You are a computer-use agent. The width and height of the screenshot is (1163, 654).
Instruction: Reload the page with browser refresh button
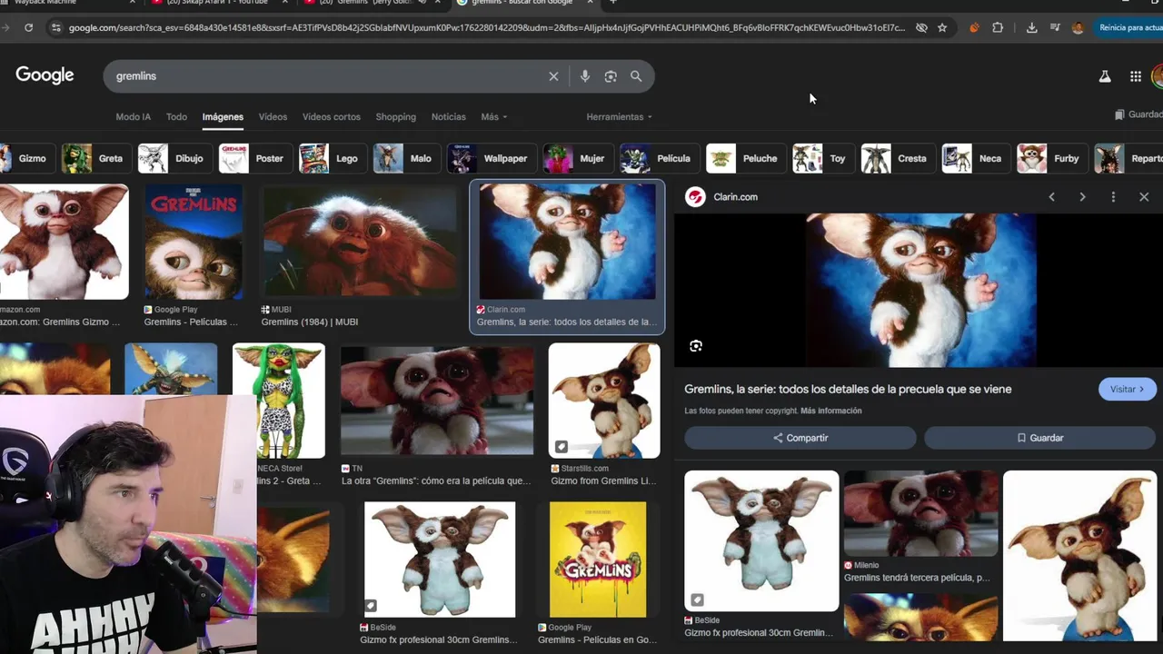click(29, 28)
